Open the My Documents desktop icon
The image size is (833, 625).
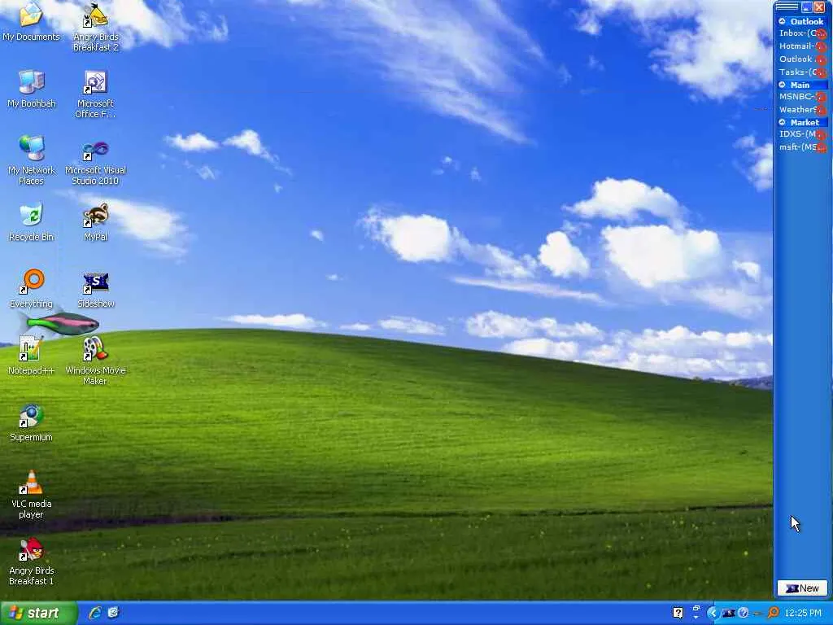(31, 21)
